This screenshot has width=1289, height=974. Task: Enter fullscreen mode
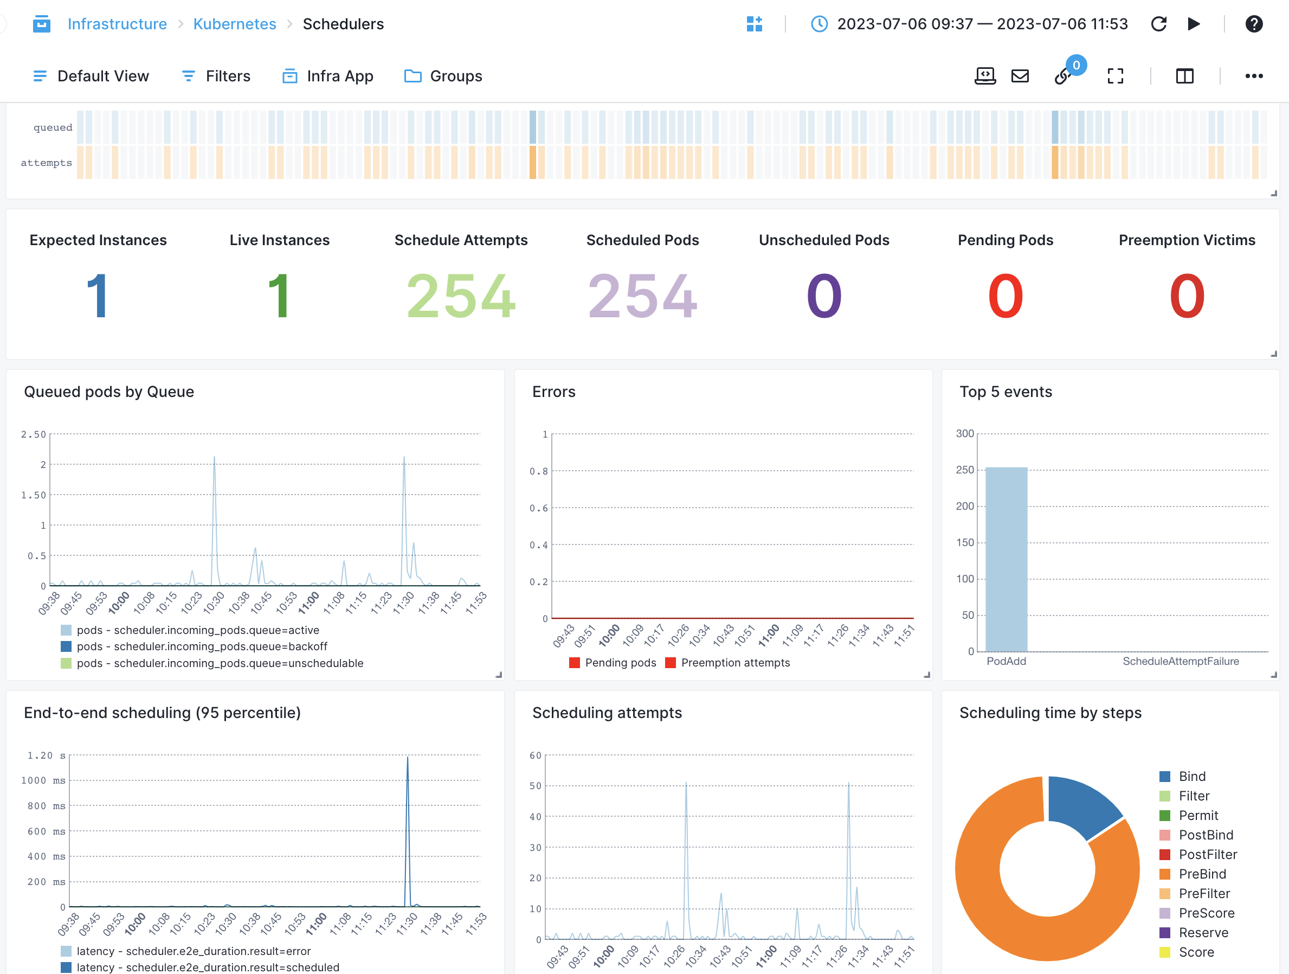click(1116, 76)
